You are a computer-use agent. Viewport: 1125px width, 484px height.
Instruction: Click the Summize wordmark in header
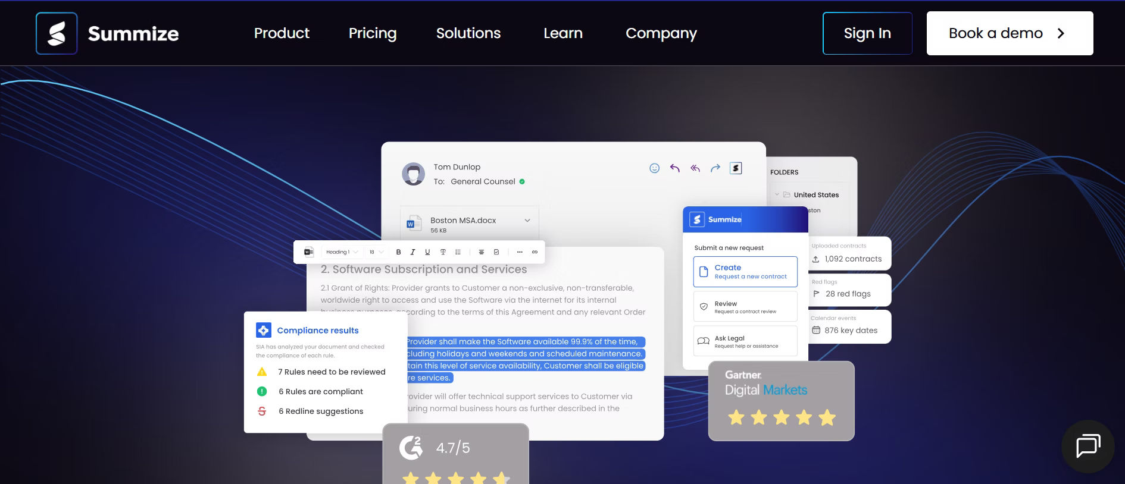click(x=133, y=34)
